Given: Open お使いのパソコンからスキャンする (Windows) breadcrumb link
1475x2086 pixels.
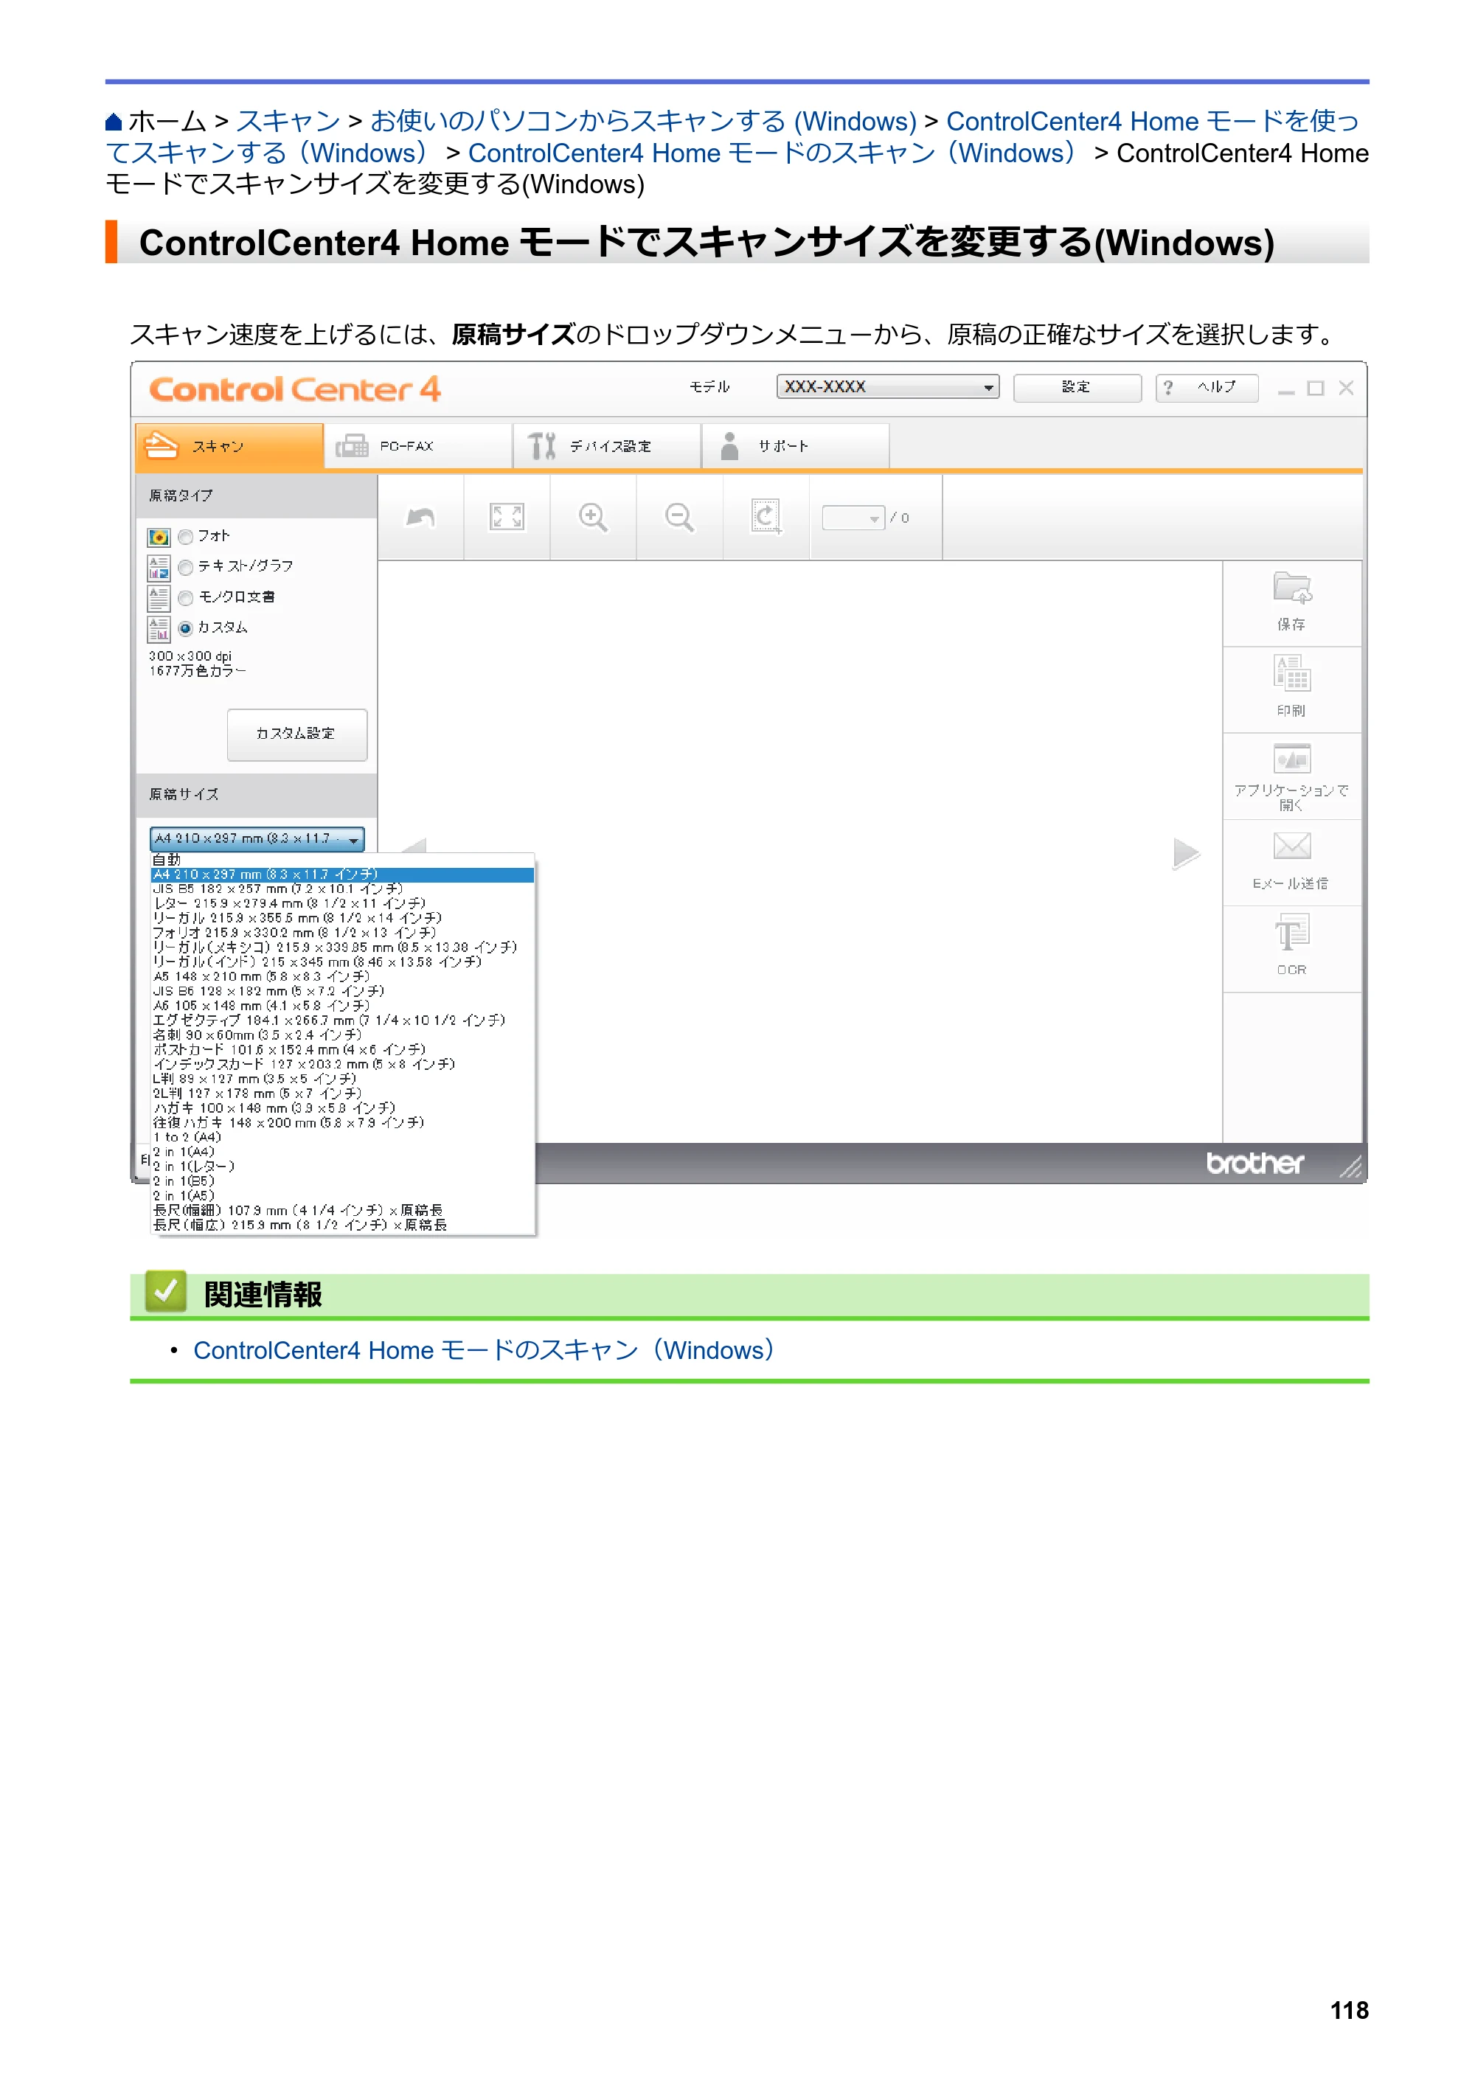Looking at the screenshot, I should [643, 122].
